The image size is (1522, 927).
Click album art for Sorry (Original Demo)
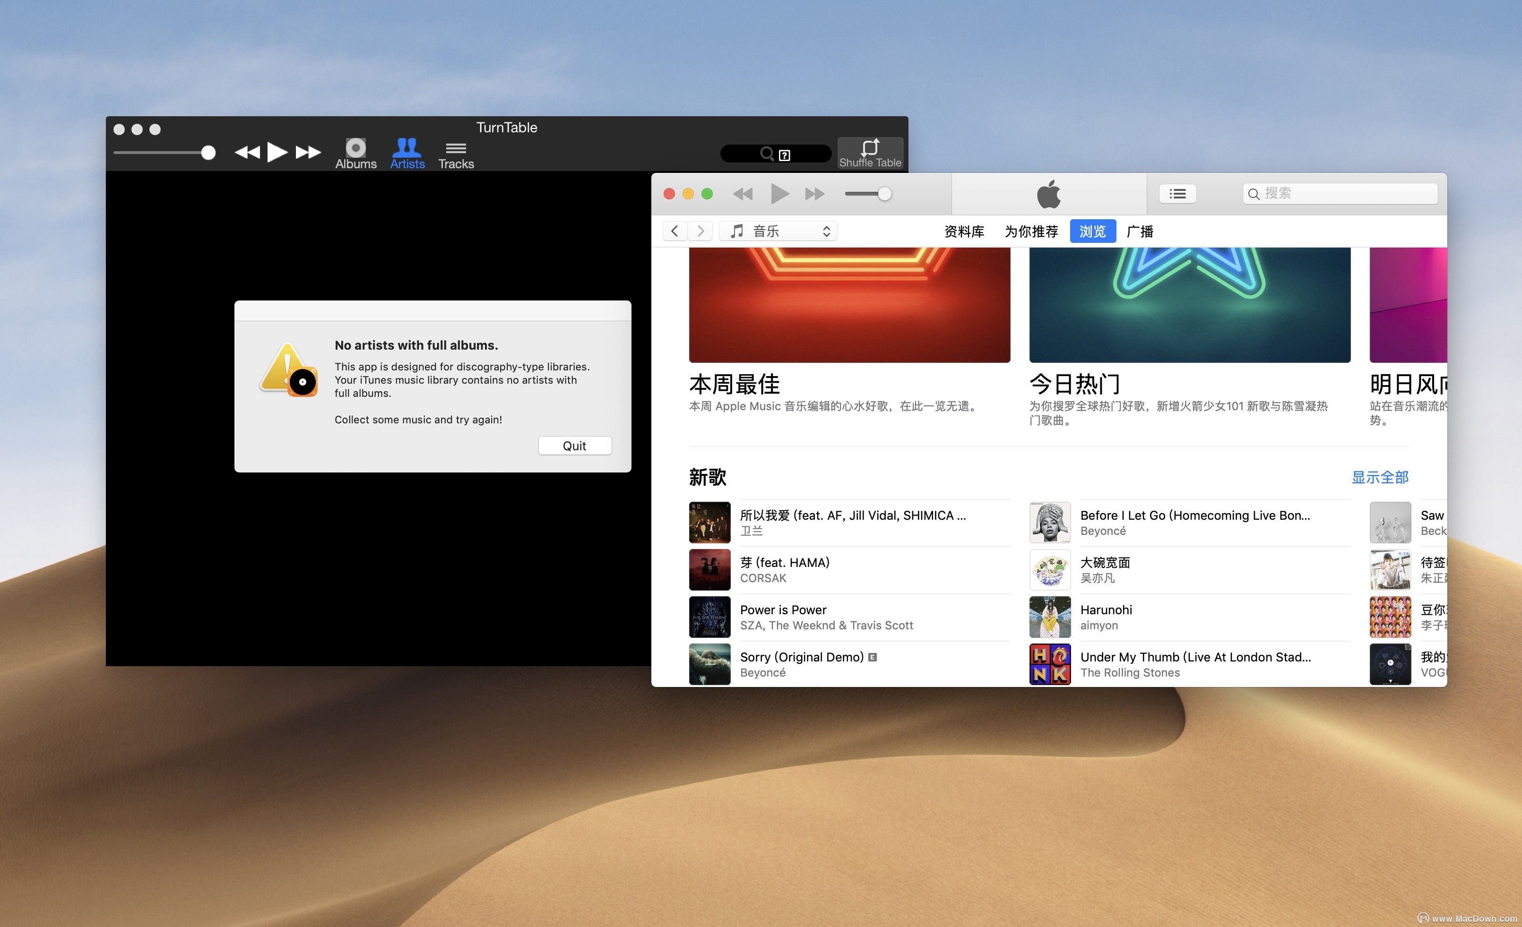pyautogui.click(x=710, y=664)
